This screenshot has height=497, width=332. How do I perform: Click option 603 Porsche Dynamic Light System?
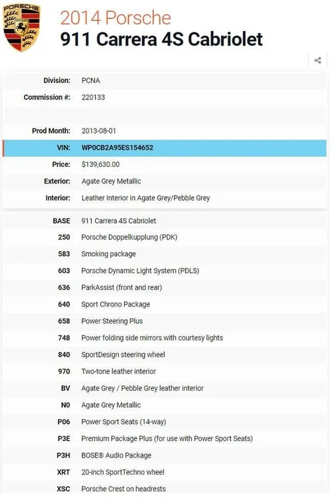165,271
